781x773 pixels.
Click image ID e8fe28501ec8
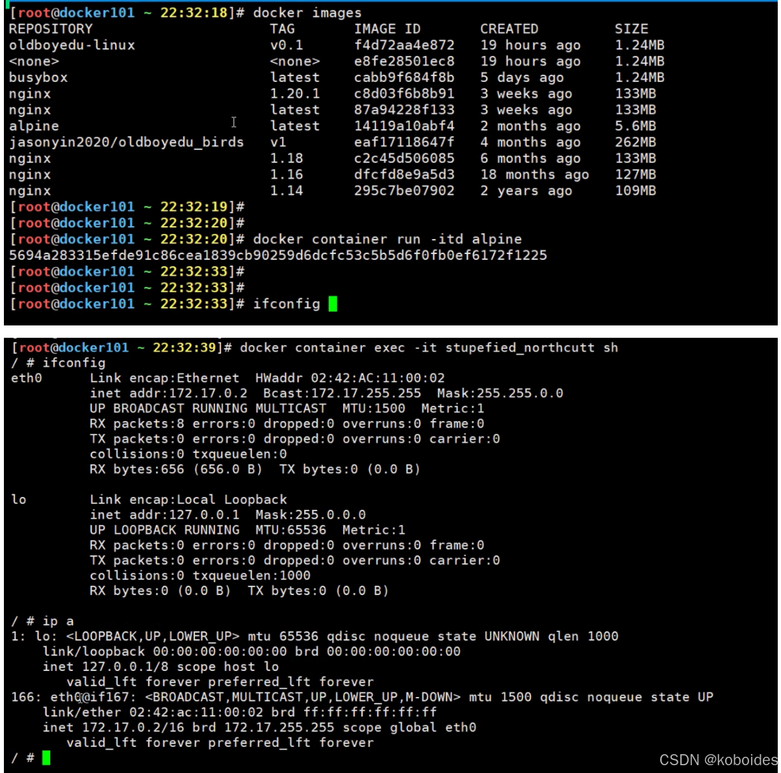404,62
